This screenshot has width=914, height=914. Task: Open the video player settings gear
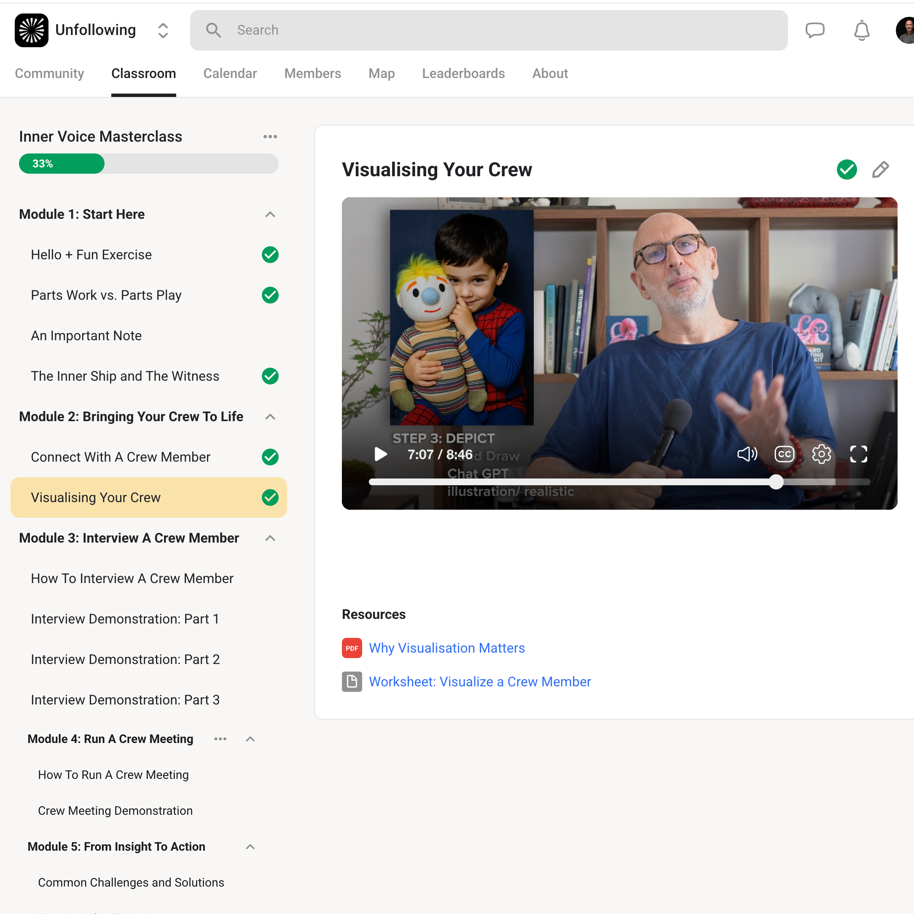click(821, 454)
